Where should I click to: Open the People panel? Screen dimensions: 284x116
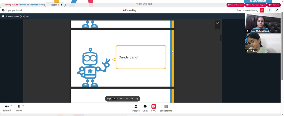coord(136,108)
